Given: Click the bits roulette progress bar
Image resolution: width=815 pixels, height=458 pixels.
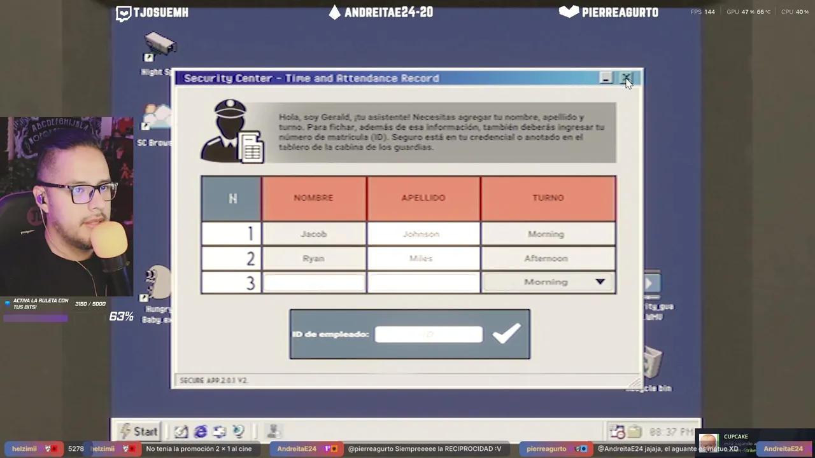Looking at the screenshot, I should [55, 318].
